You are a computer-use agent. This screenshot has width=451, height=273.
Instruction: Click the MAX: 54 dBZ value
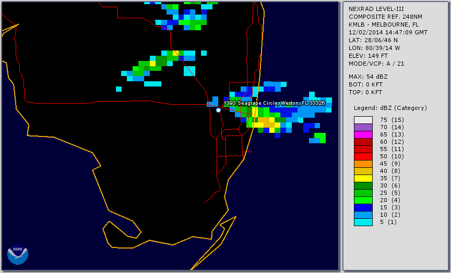tap(368, 77)
